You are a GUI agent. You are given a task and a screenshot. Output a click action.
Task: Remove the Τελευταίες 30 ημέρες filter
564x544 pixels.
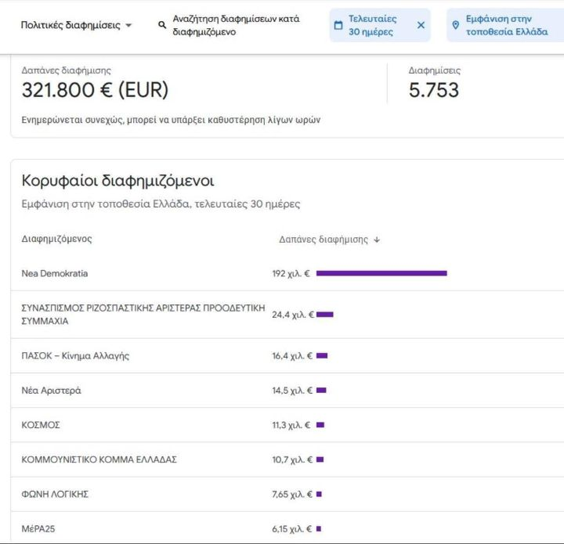421,25
